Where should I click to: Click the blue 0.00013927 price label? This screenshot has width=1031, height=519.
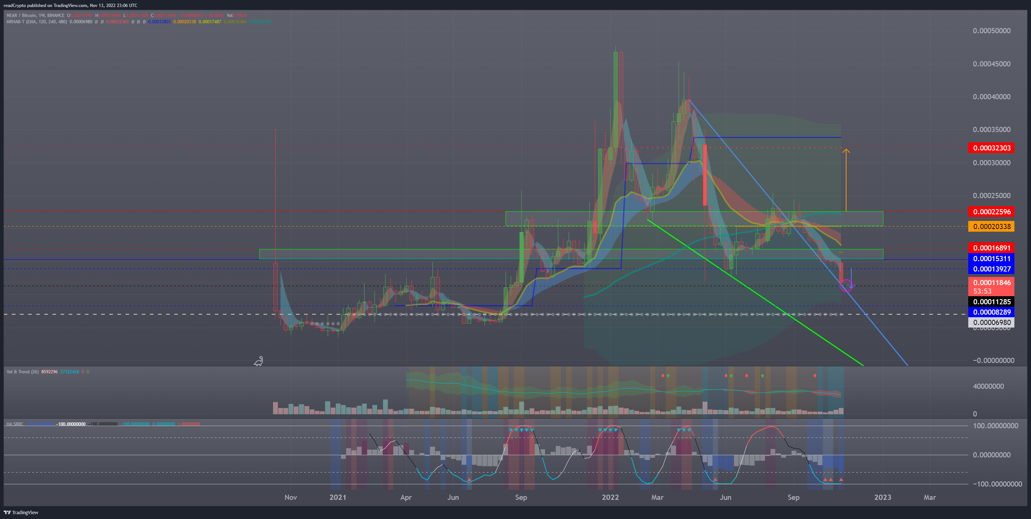(x=992, y=269)
